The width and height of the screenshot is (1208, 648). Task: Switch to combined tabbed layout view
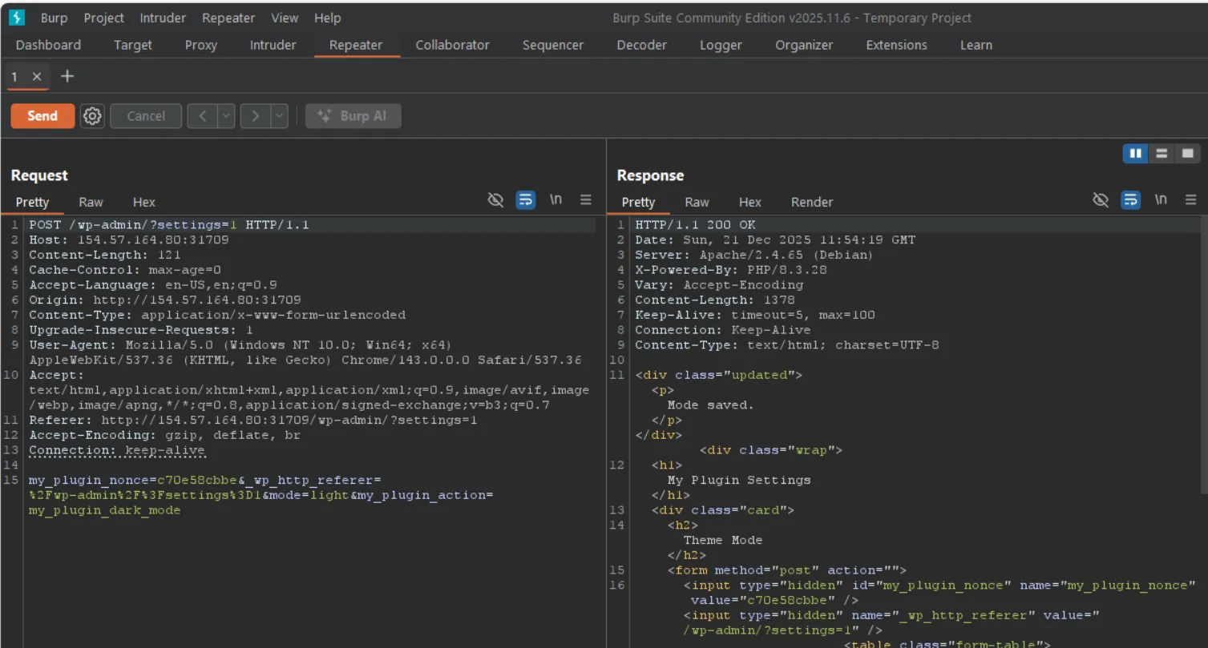pos(1187,154)
